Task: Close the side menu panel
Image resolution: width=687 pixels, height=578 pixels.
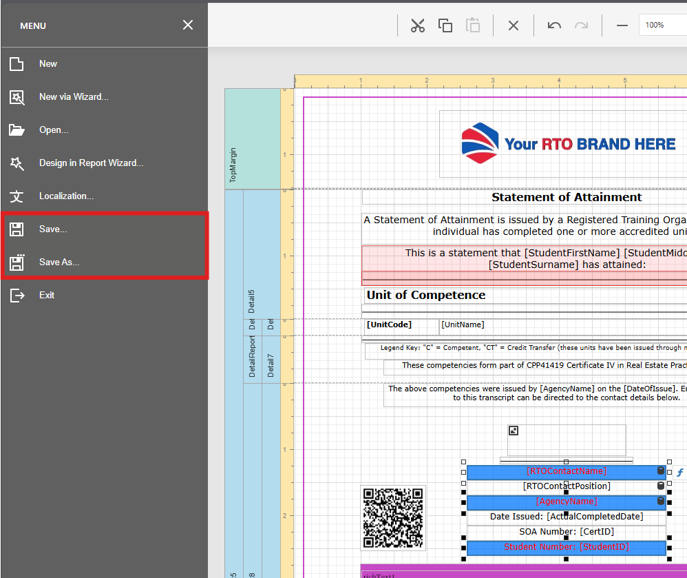Action: [188, 25]
